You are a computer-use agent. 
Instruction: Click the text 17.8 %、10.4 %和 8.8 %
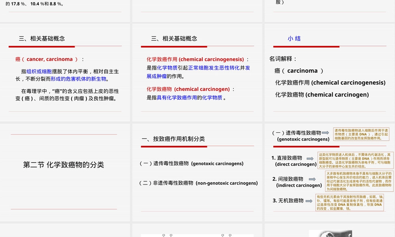click(x=37, y=4)
